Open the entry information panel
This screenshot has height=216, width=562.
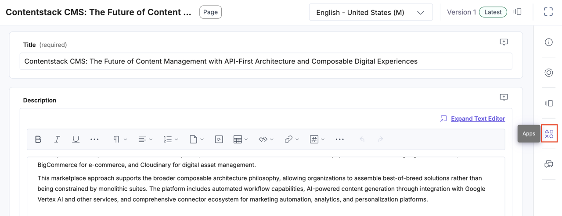549,42
